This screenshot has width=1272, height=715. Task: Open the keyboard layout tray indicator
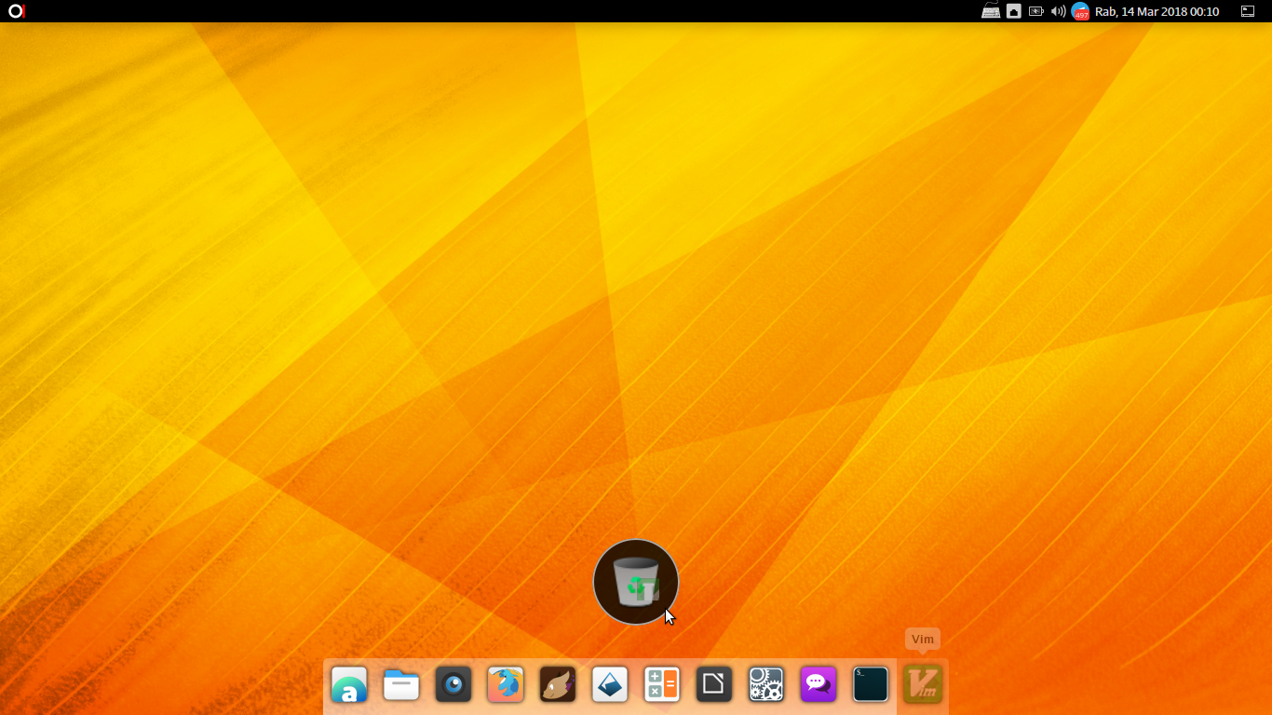pyautogui.click(x=991, y=11)
